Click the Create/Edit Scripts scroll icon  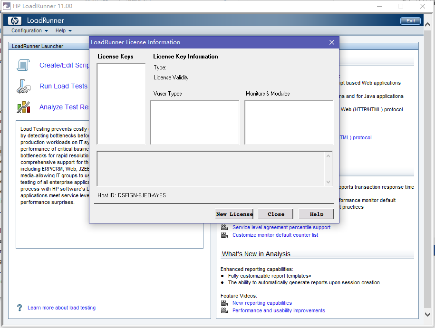23,65
